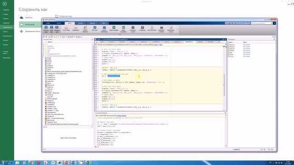Select Компьютер save location
294x165 pixels.
pos(30,24)
